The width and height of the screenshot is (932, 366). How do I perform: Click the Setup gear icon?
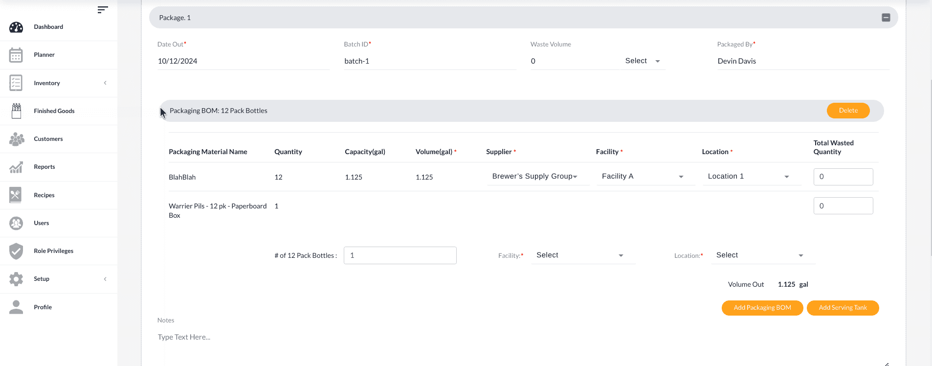coord(16,279)
